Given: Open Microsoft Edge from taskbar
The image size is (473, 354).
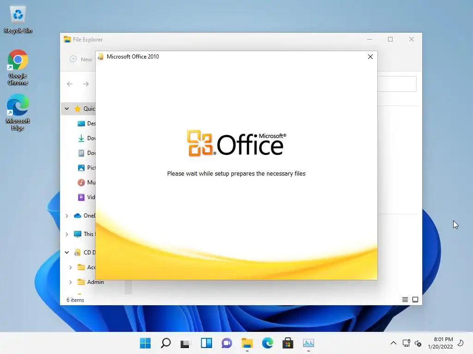Looking at the screenshot, I should [267, 343].
